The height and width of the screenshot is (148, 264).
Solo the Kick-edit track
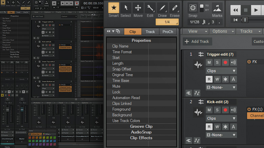click(217, 110)
